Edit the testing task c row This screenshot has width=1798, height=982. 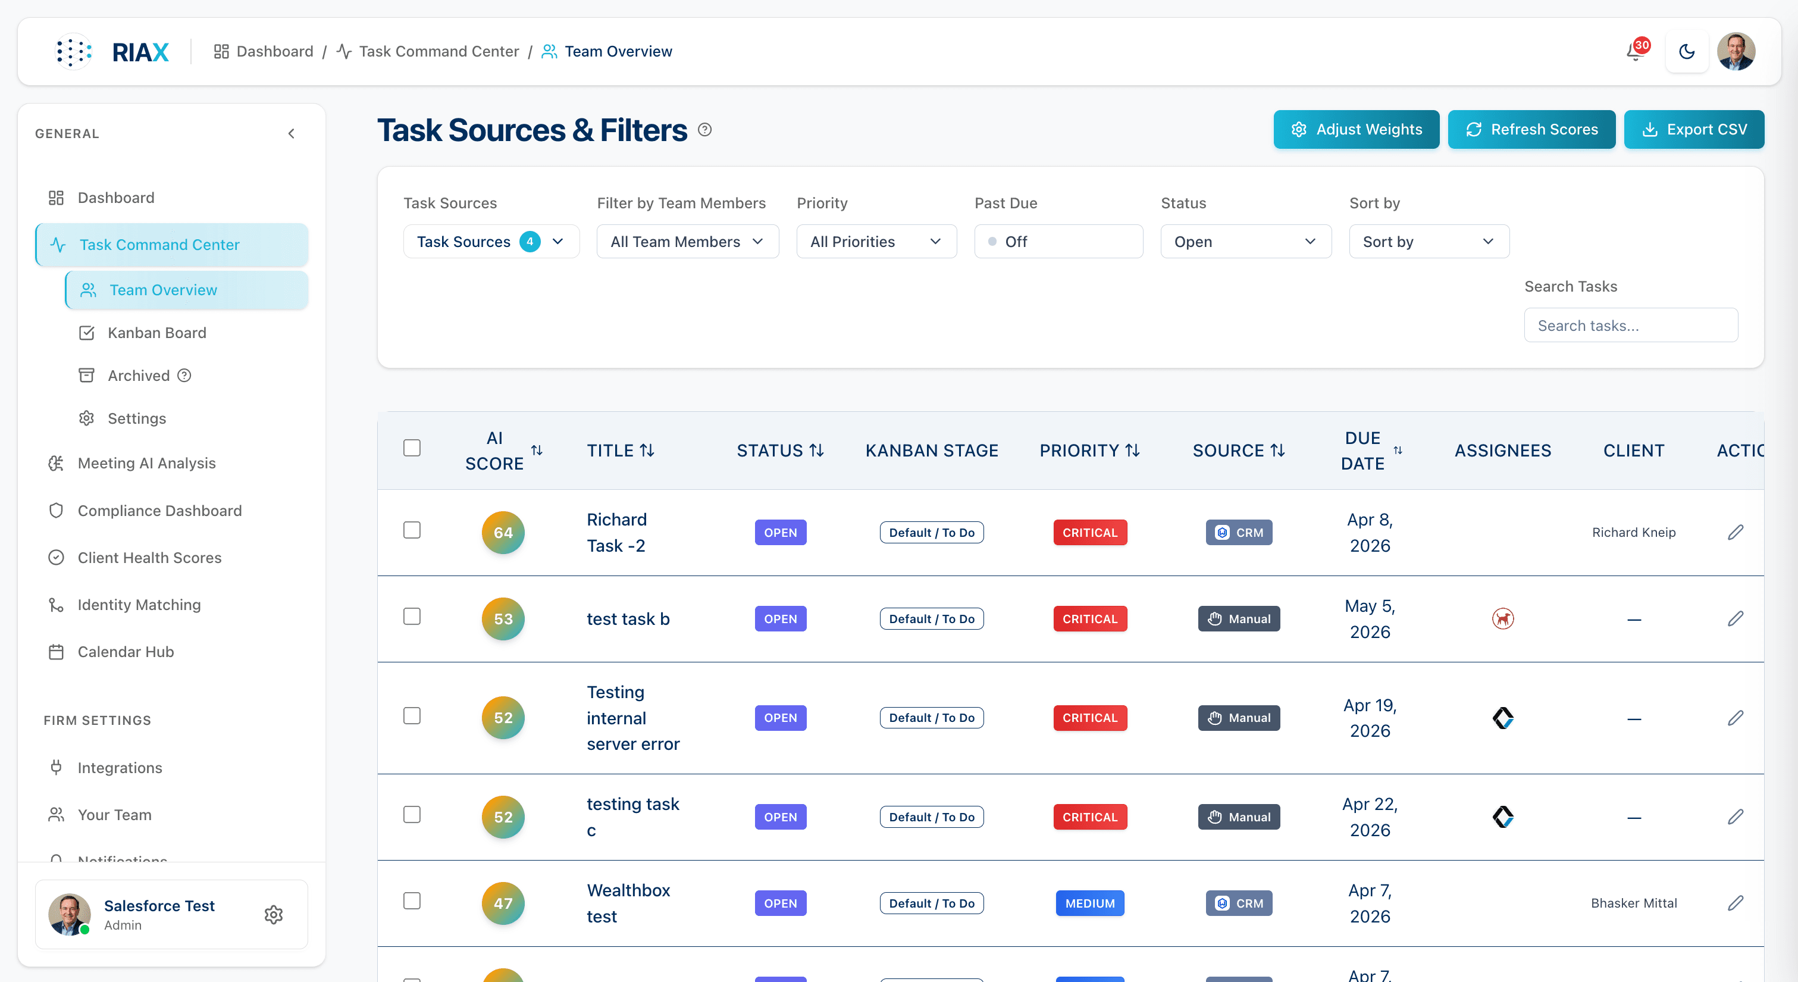click(1736, 817)
